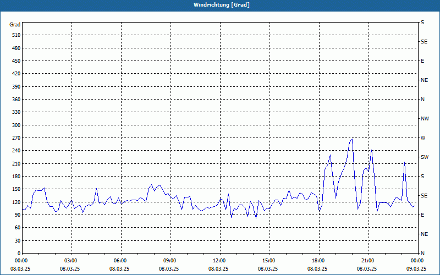Select the "30" degree axis label
This screenshot has height=275, width=440.
click(18, 241)
